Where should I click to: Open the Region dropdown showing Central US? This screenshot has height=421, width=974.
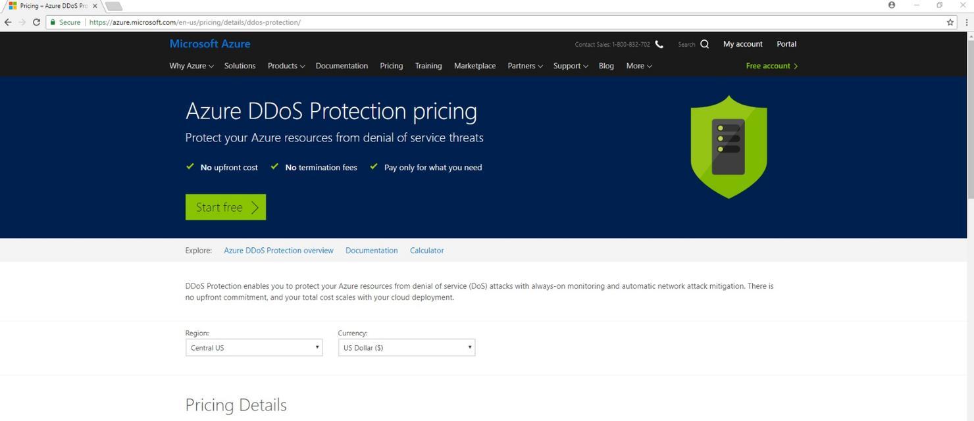pyautogui.click(x=254, y=347)
